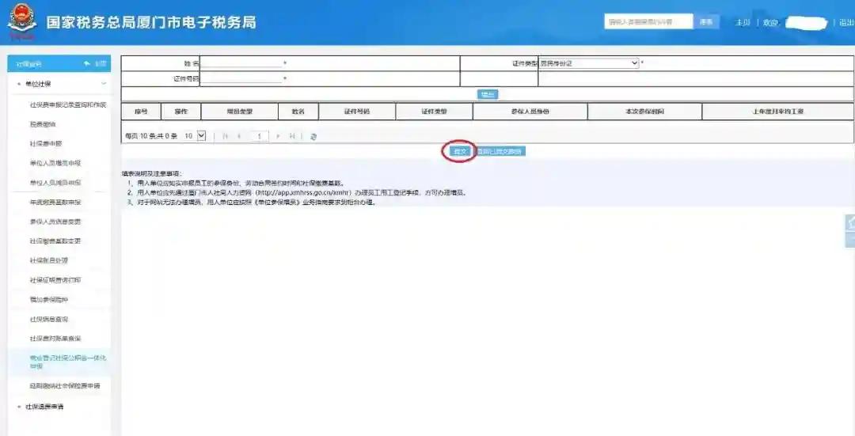Open the 证件类型 dropdown
This screenshot has width=855, height=436.
pos(588,63)
